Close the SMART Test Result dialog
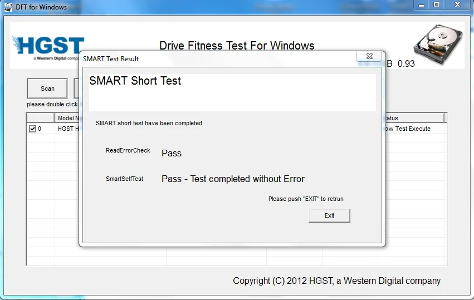The image size is (474, 300). pyautogui.click(x=369, y=56)
